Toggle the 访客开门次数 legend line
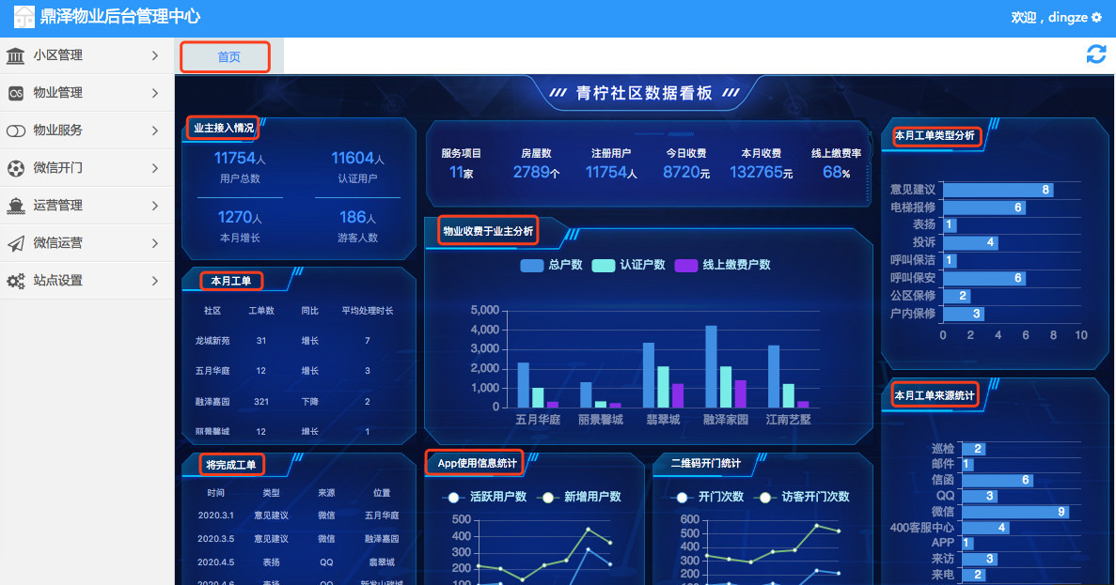The height and width of the screenshot is (585, 1116). click(x=802, y=497)
